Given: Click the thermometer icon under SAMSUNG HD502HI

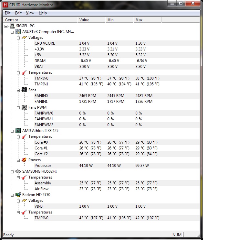Looking at the screenshot, I should pyautogui.click(x=24, y=177).
